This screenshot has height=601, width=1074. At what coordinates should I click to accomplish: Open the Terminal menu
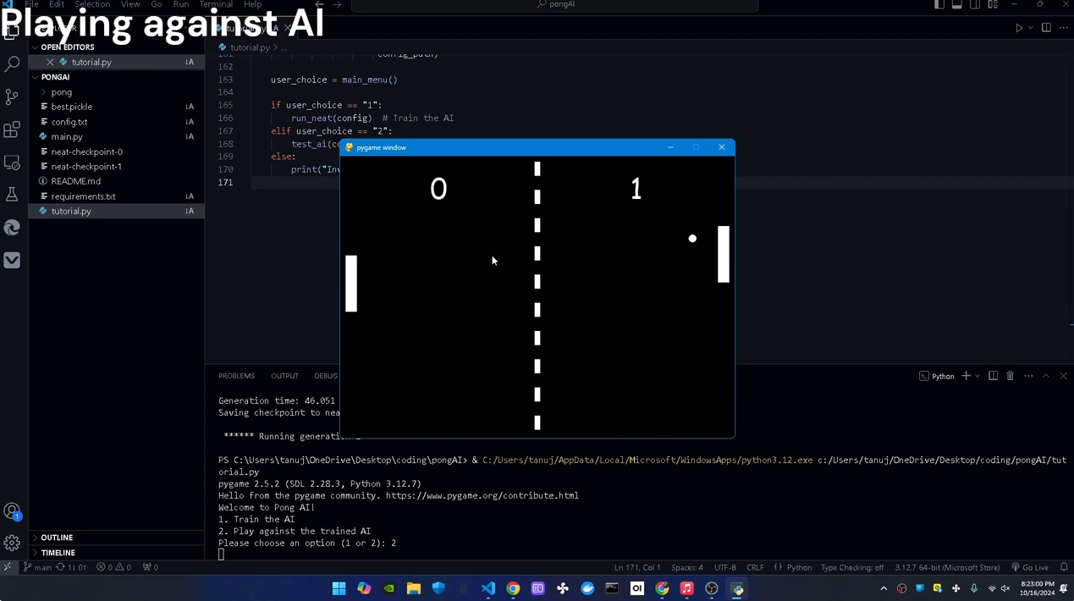click(x=215, y=4)
